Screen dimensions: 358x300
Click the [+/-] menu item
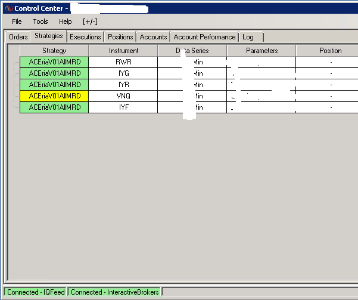tap(90, 21)
